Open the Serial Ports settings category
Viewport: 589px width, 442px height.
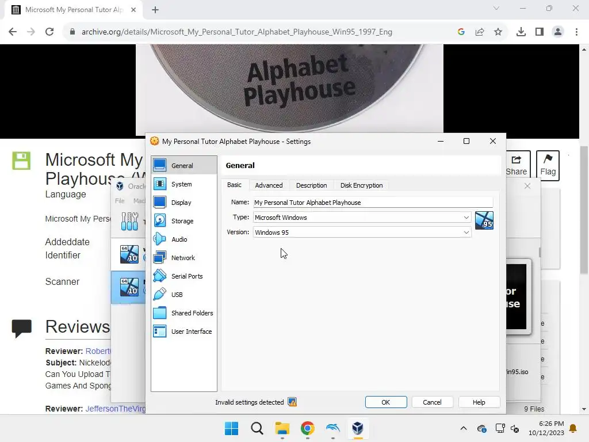point(183,276)
